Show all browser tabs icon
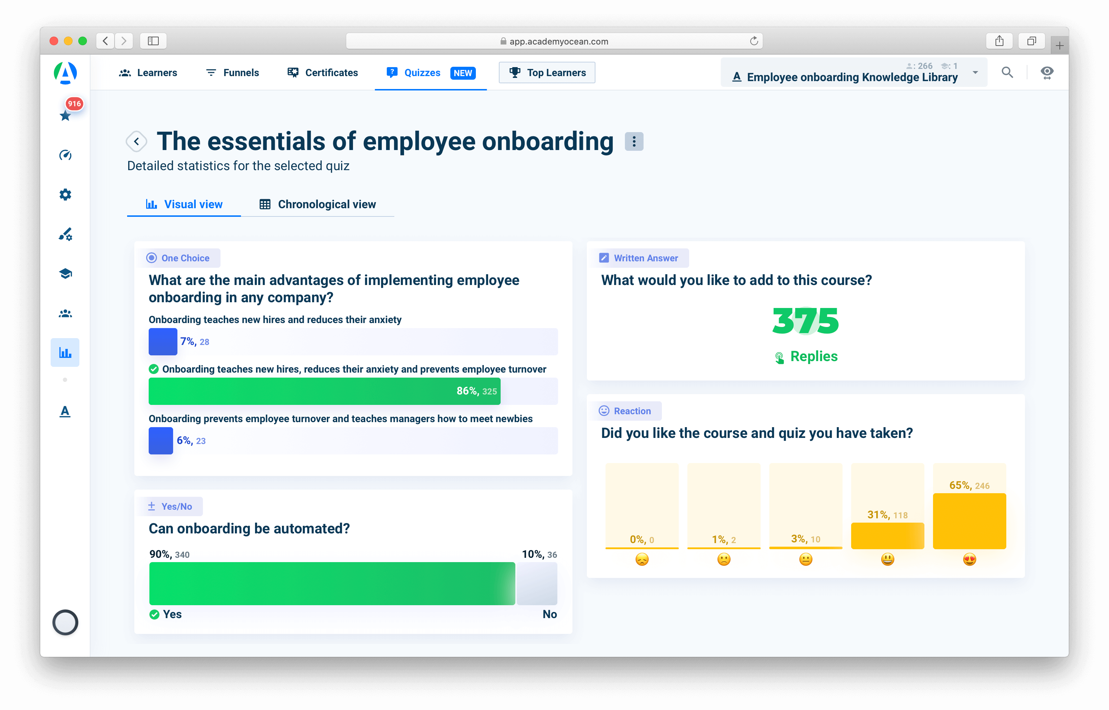The image size is (1109, 710). point(1031,41)
